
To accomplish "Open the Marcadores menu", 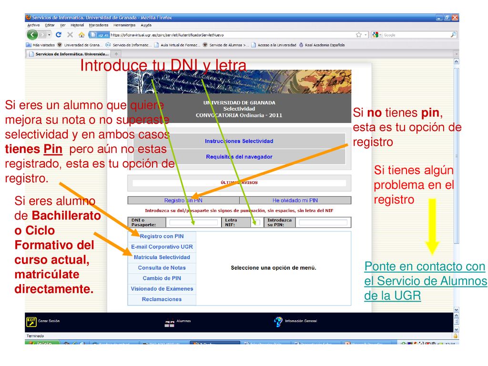I will pos(98,25).
